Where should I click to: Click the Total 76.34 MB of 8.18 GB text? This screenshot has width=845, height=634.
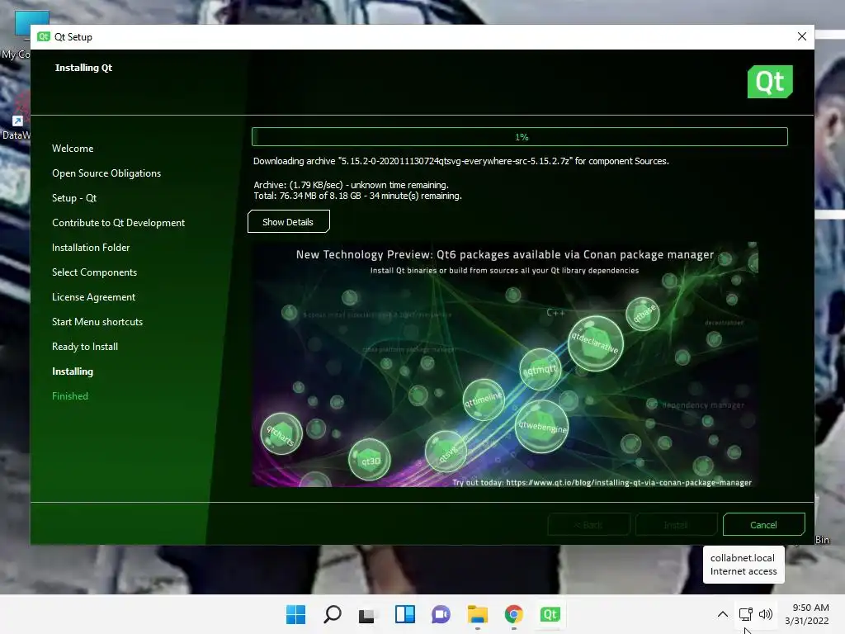[x=358, y=196]
